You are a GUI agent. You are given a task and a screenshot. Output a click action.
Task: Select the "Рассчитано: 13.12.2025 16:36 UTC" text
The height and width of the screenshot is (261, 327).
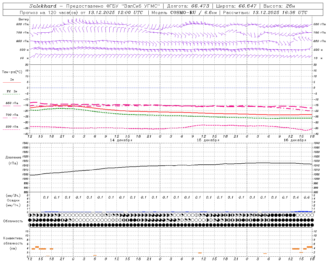point(265,12)
